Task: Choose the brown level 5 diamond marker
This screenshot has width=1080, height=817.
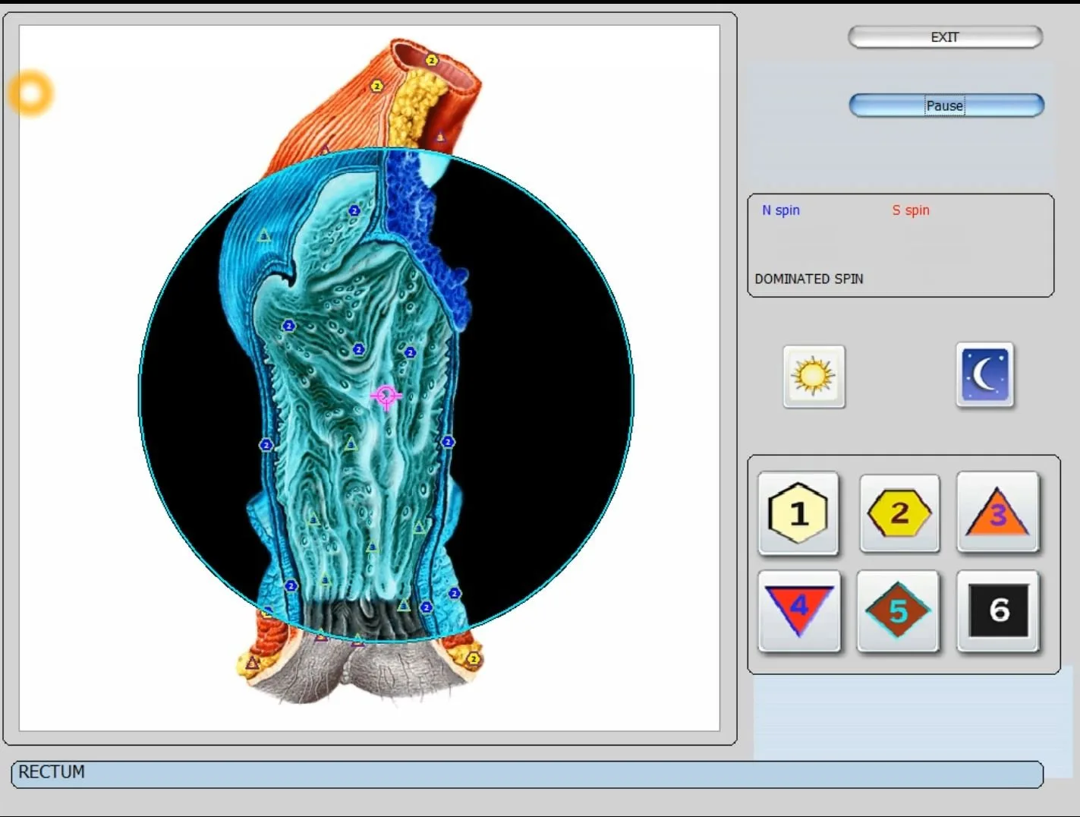Action: [x=898, y=610]
